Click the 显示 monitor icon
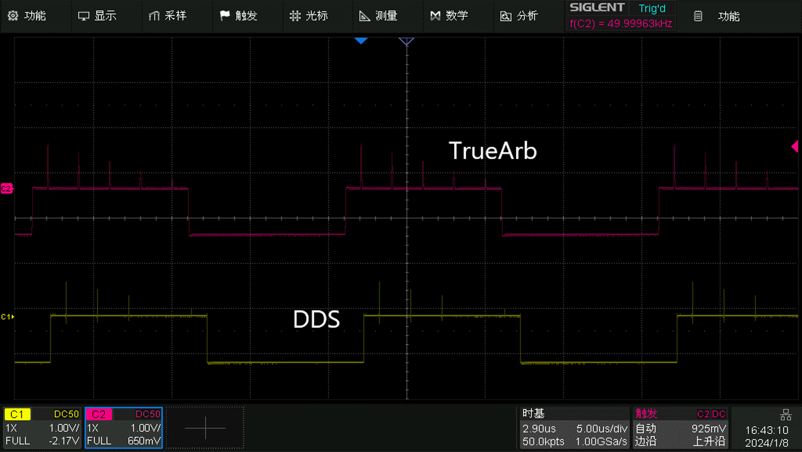 (83, 16)
